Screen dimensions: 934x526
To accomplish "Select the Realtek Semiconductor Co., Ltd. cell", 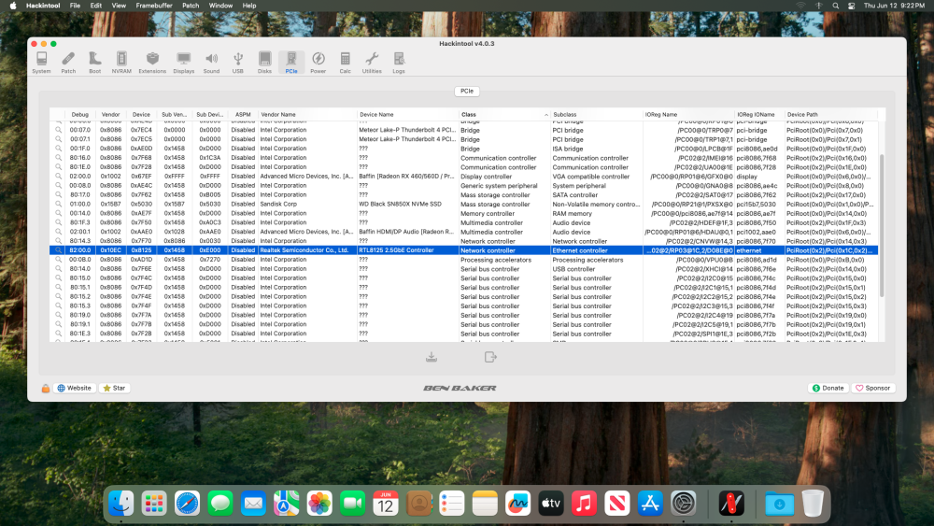I will [x=307, y=250].
